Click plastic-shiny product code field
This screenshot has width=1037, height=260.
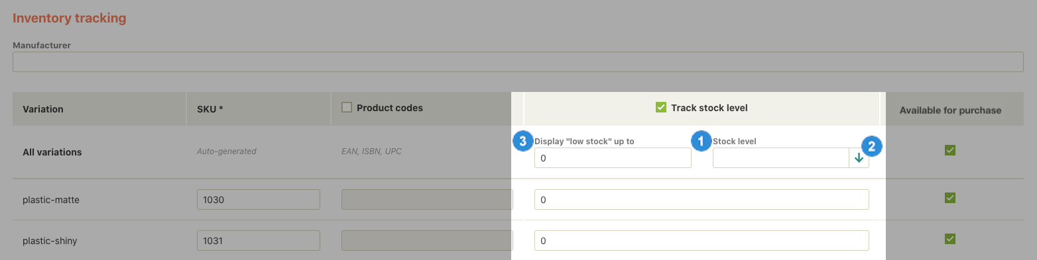(x=427, y=241)
